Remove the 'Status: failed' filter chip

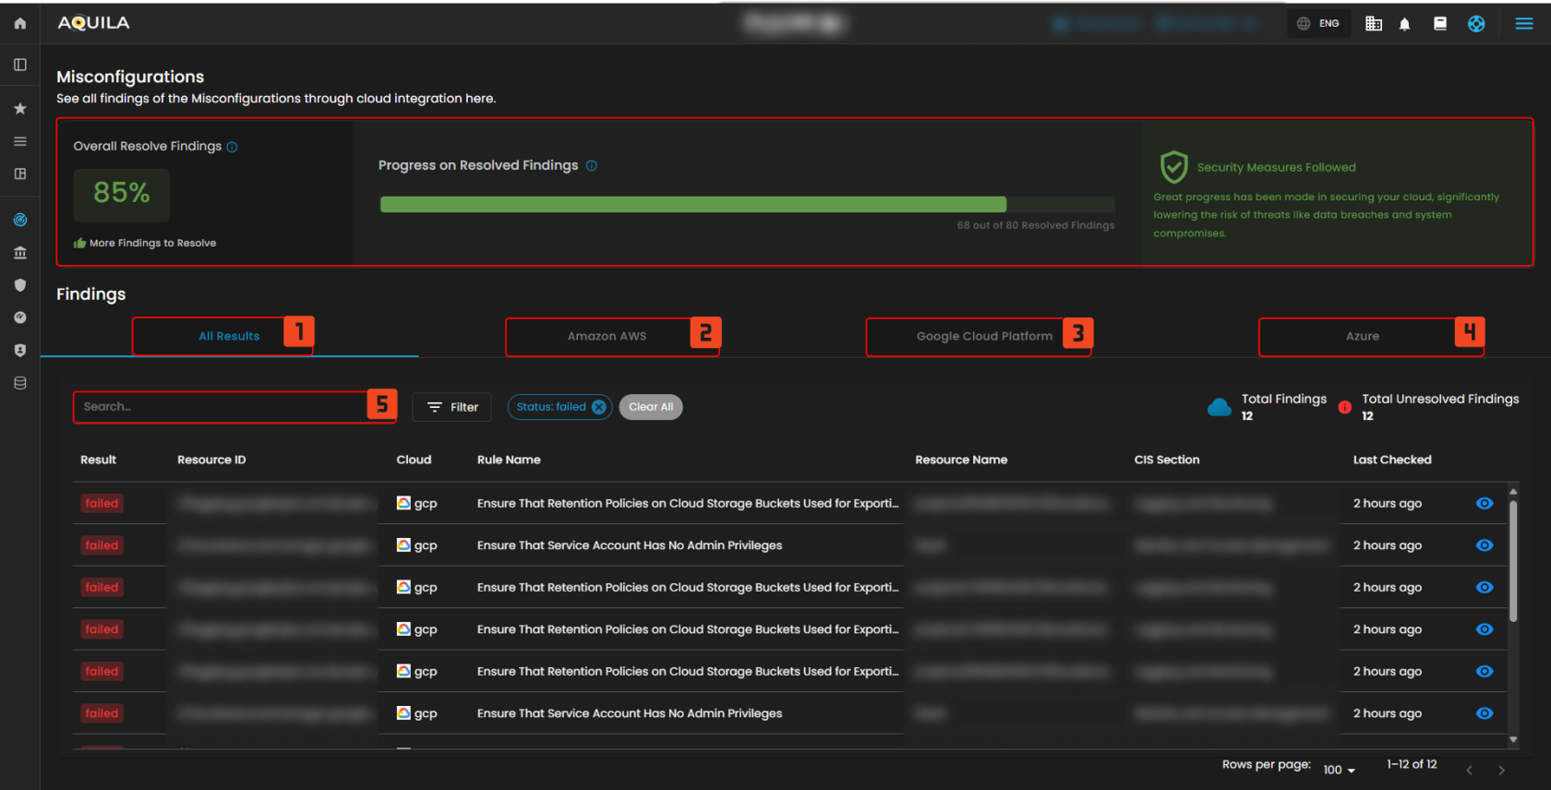[x=599, y=407]
